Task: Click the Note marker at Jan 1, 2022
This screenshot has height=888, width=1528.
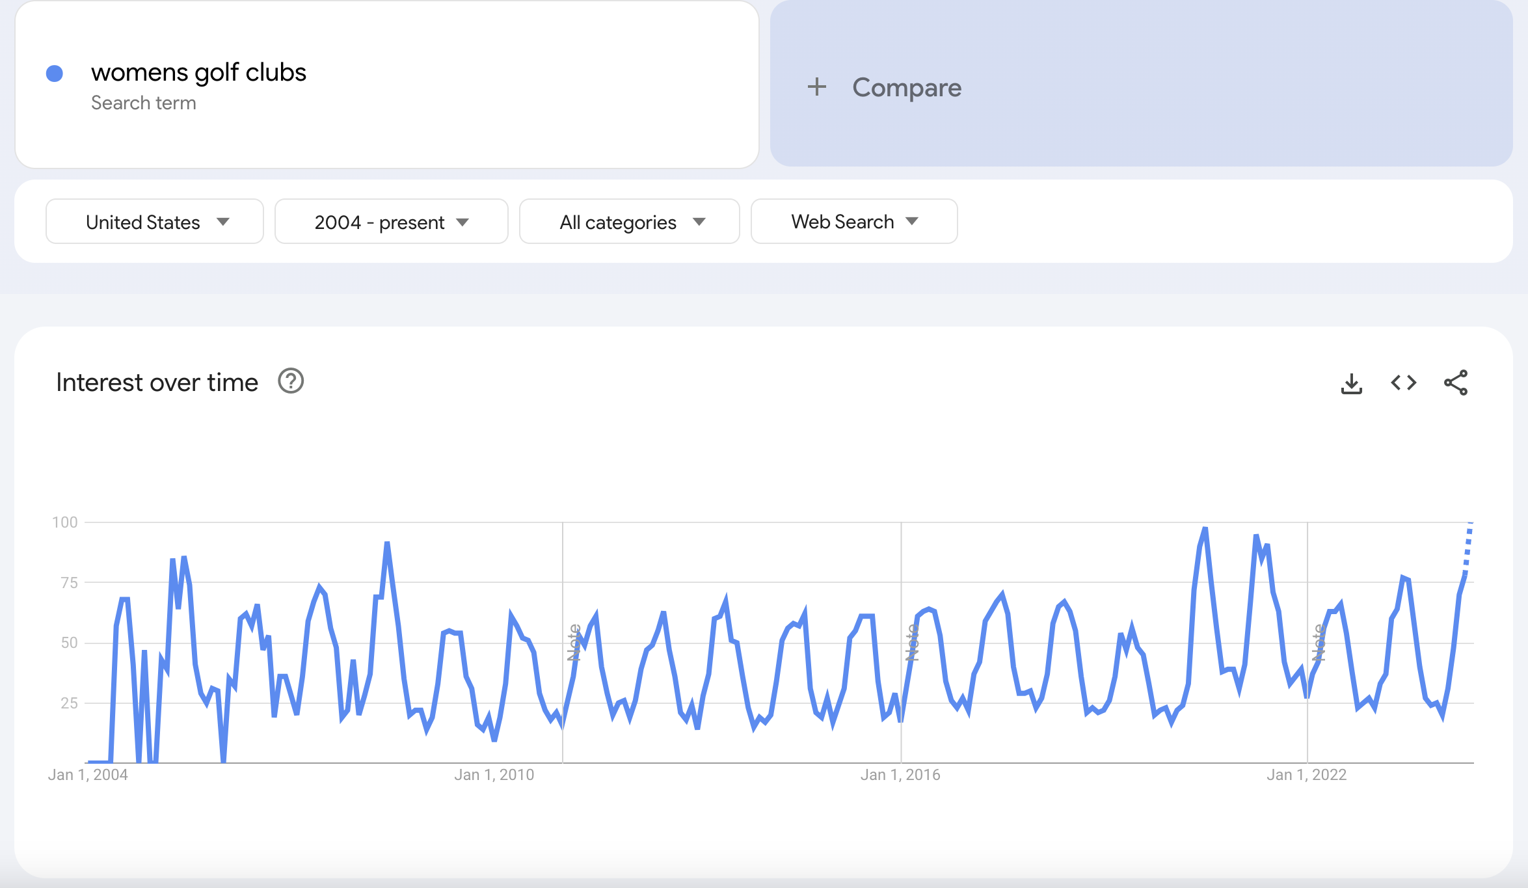Action: (x=1319, y=642)
